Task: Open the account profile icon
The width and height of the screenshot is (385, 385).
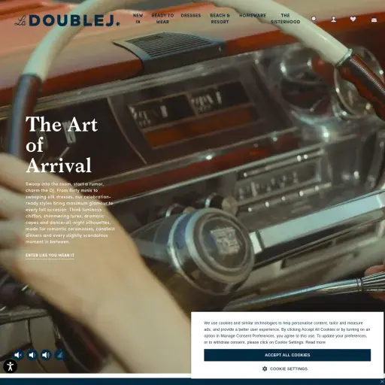Action: (334, 19)
